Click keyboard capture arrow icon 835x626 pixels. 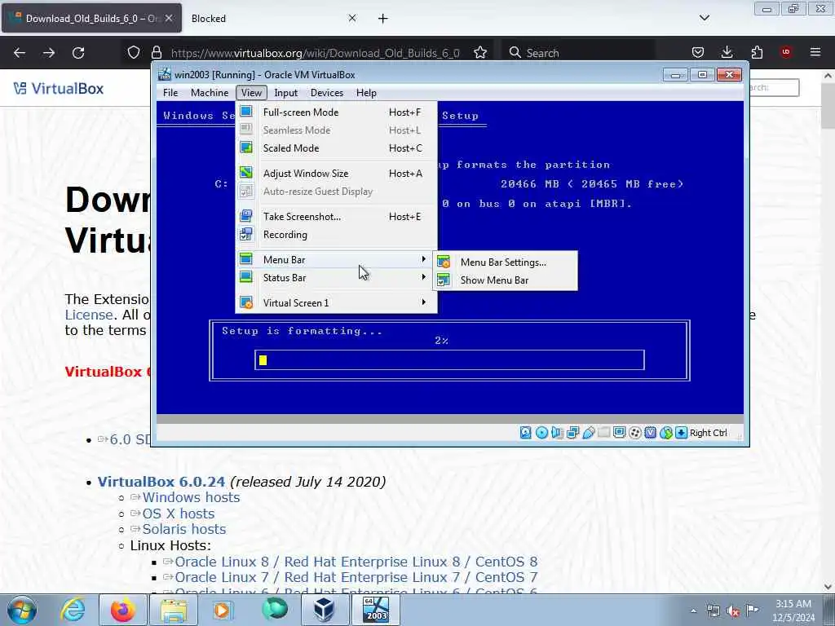pyautogui.click(x=681, y=433)
